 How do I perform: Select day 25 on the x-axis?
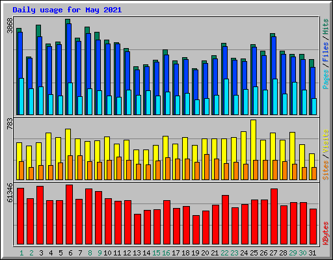(x=254, y=253)
